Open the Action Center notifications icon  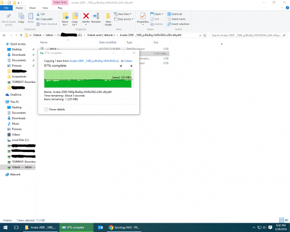(x=270, y=227)
